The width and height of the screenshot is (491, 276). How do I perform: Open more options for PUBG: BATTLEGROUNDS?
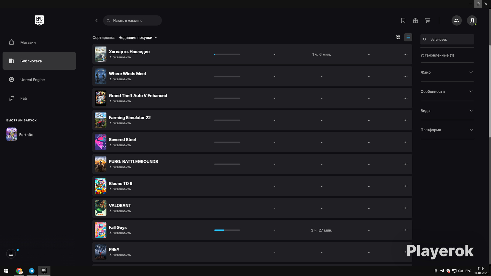405,164
